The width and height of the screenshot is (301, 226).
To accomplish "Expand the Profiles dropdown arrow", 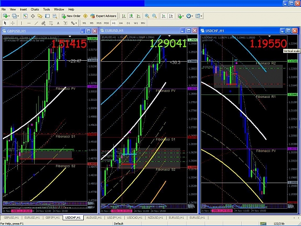I will 18,16.
